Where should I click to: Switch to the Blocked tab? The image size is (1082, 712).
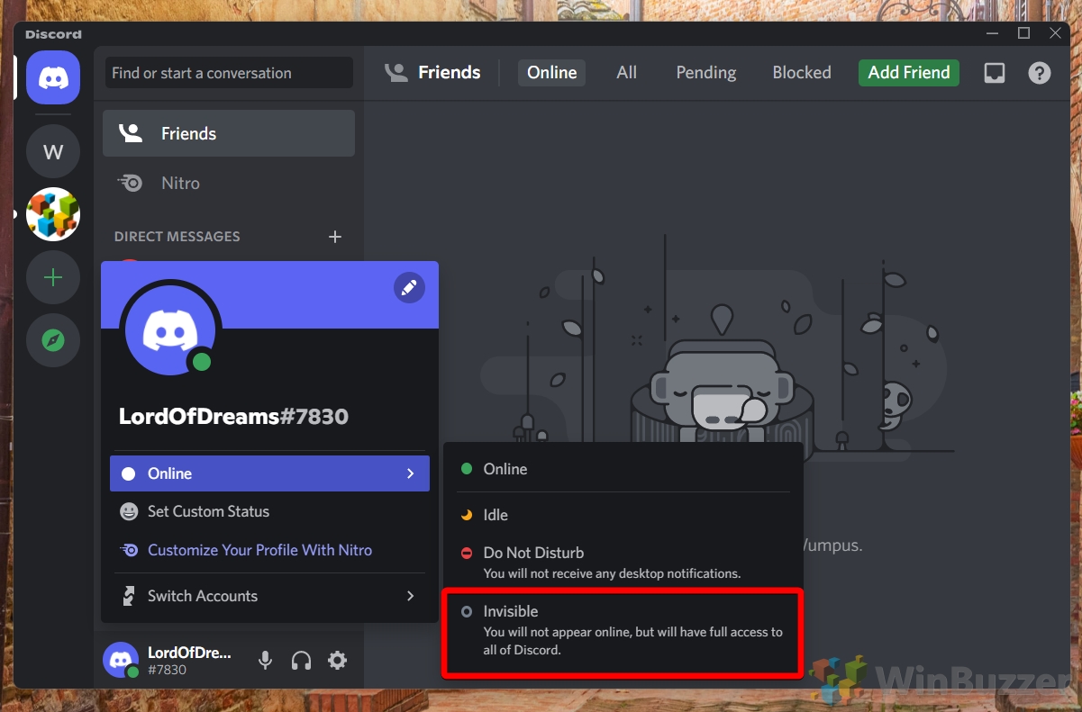pyautogui.click(x=802, y=73)
